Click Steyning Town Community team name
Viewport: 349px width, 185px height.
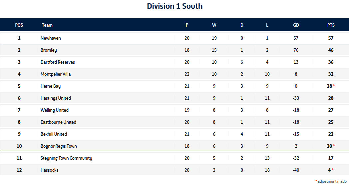66,158
